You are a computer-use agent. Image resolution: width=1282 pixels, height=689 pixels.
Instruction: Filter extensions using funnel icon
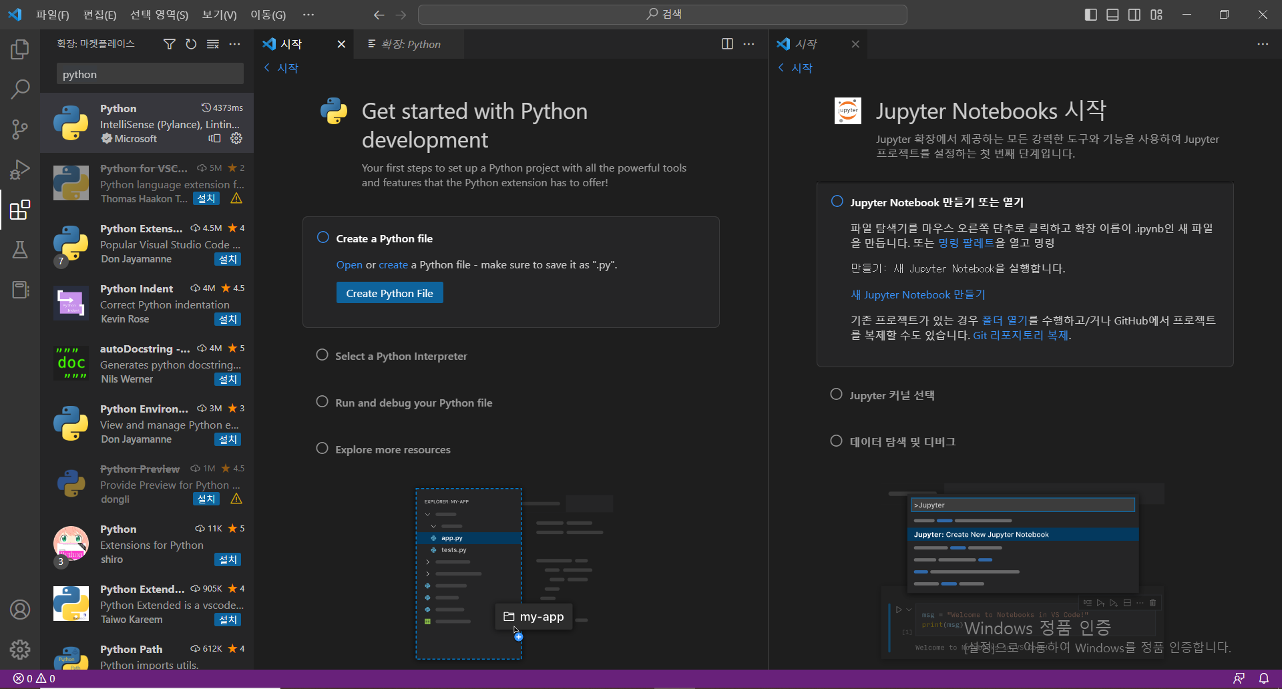(170, 44)
